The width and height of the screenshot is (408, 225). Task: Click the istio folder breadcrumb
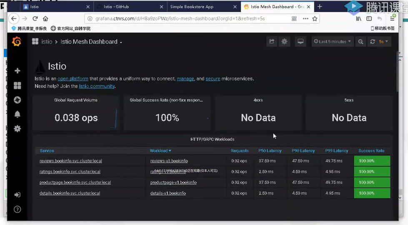coord(47,42)
